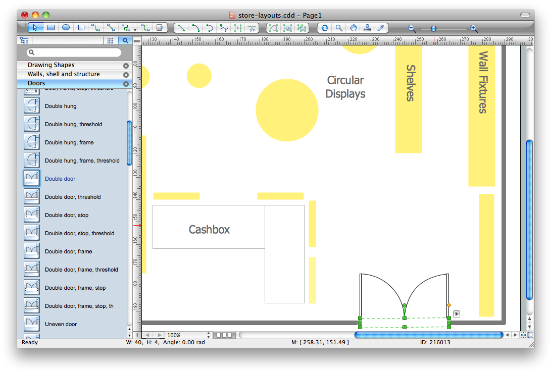Close the Drawing Shapes library
Viewport: 551px width, 372px height.
pos(126,66)
